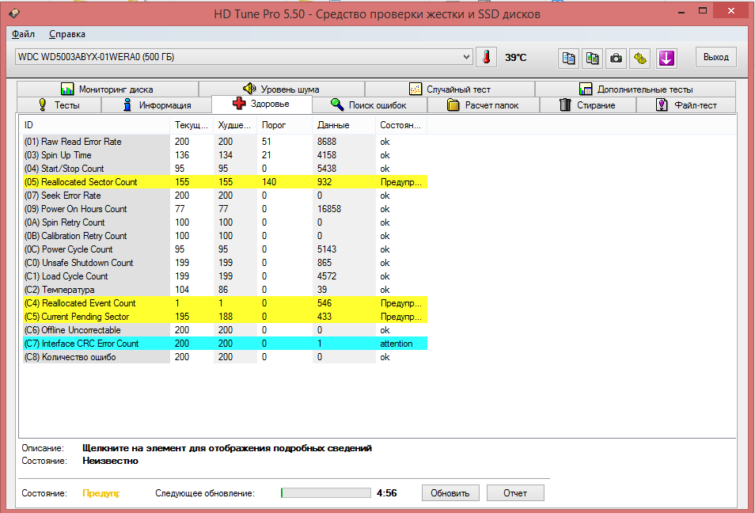Click the chart icon on Мониторинг диска tab
The image size is (755, 513).
click(x=67, y=89)
